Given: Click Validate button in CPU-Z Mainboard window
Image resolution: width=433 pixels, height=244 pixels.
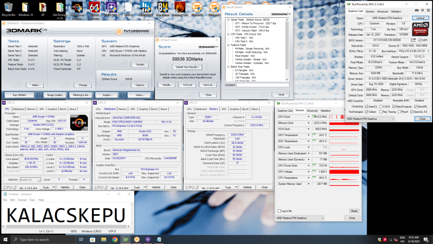Looking at the screenshot, I should tap(156, 187).
